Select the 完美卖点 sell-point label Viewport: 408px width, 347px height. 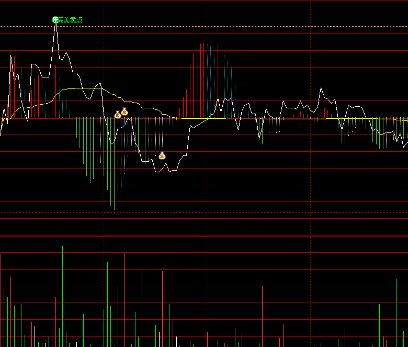pos(70,20)
